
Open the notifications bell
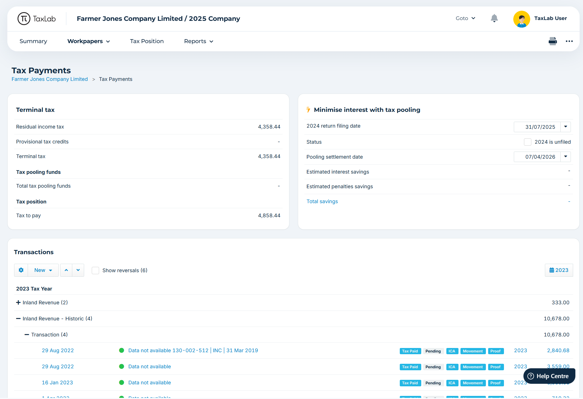click(x=494, y=18)
